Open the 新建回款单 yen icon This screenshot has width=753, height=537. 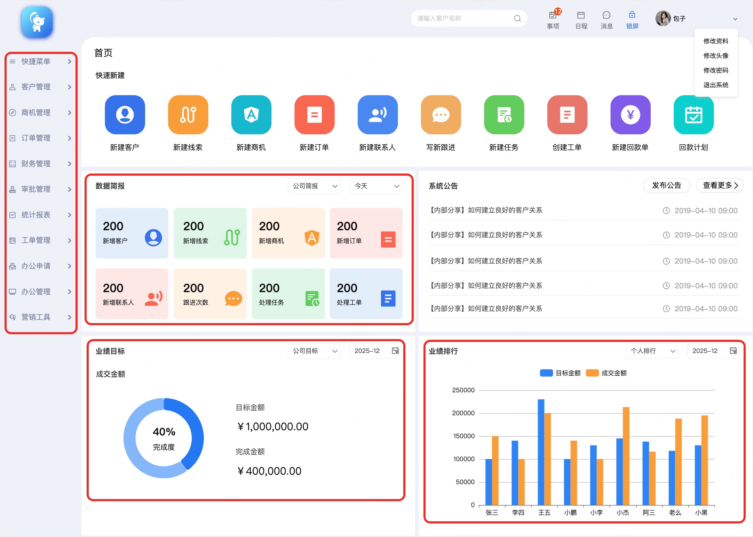point(631,115)
